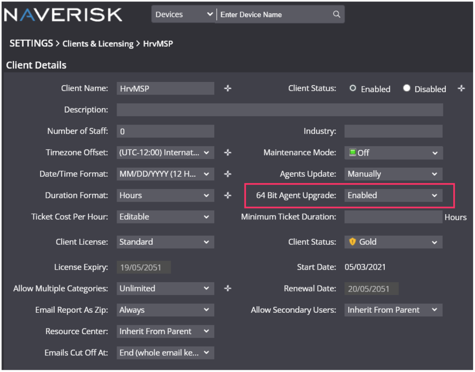The width and height of the screenshot is (475, 372).
Task: Open the Duration Format dropdown
Action: (165, 196)
